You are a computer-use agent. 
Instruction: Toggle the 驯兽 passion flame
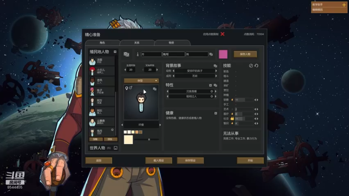coord(232,100)
